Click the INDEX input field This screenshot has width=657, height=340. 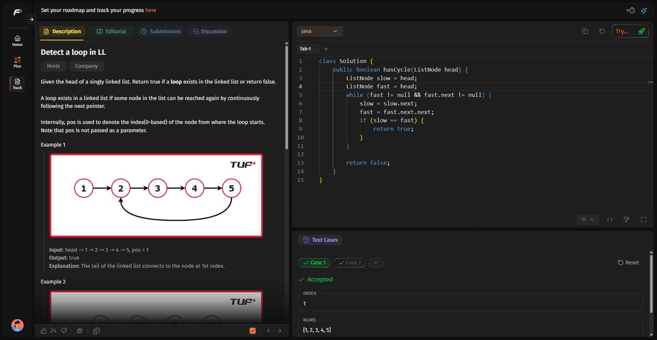click(x=471, y=303)
